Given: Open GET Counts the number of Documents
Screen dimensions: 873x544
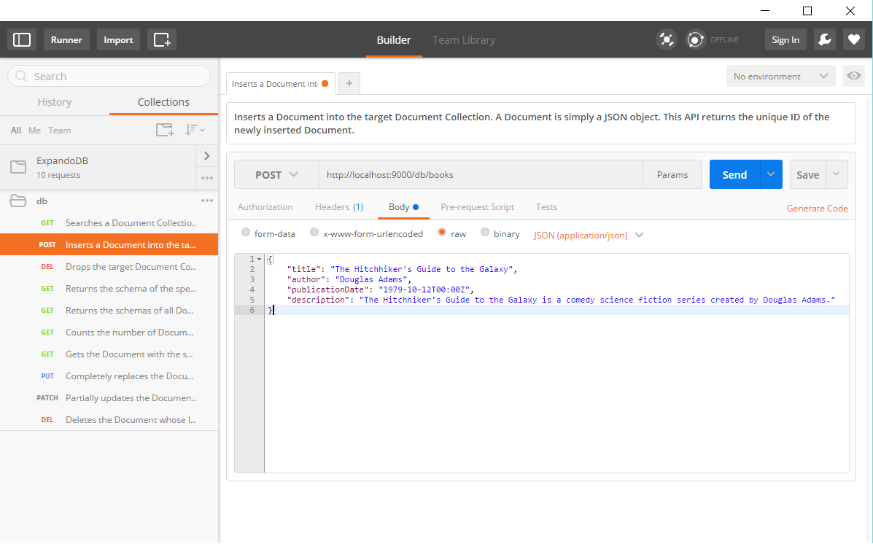Looking at the screenshot, I should 109,333.
